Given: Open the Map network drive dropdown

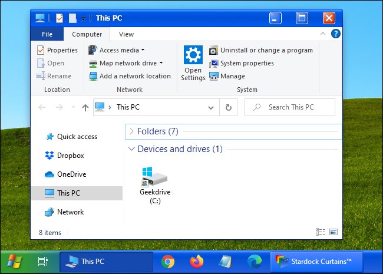Looking at the screenshot, I should [x=126, y=63].
